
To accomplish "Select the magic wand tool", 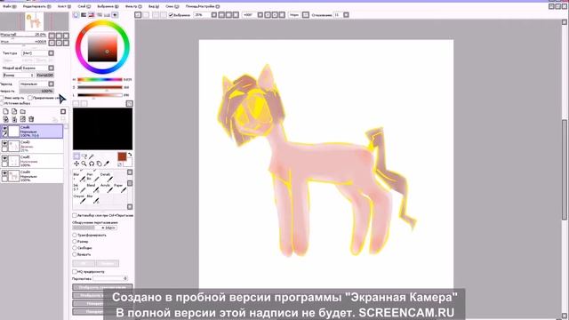I will (x=92, y=156).
